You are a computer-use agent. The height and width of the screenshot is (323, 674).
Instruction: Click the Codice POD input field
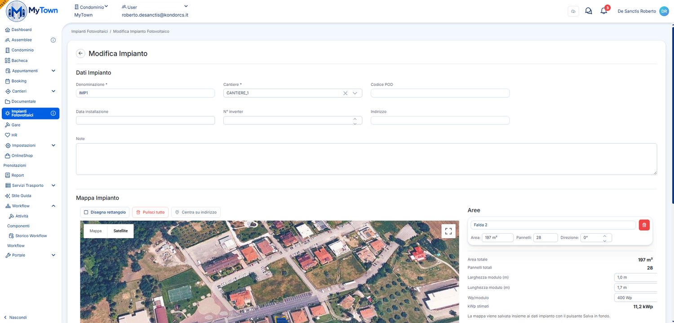pos(440,93)
